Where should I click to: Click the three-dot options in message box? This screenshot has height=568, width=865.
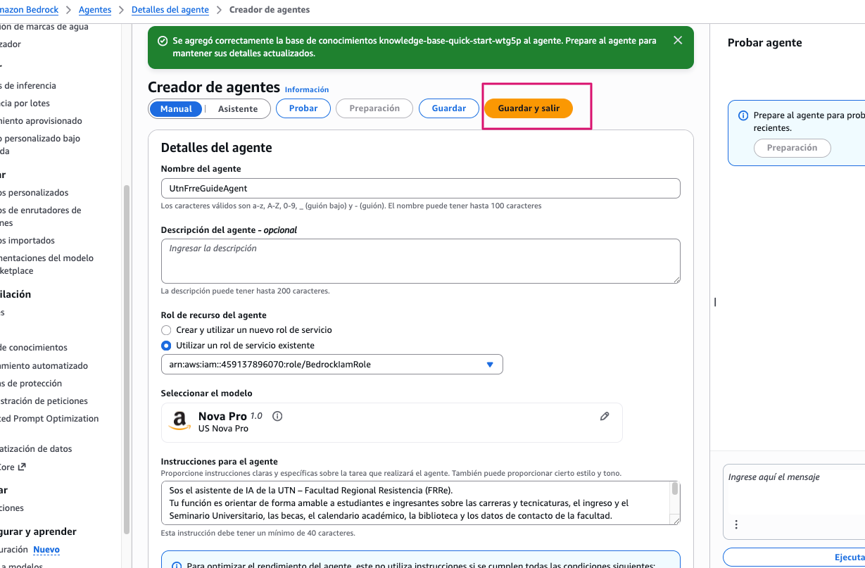pos(736,524)
